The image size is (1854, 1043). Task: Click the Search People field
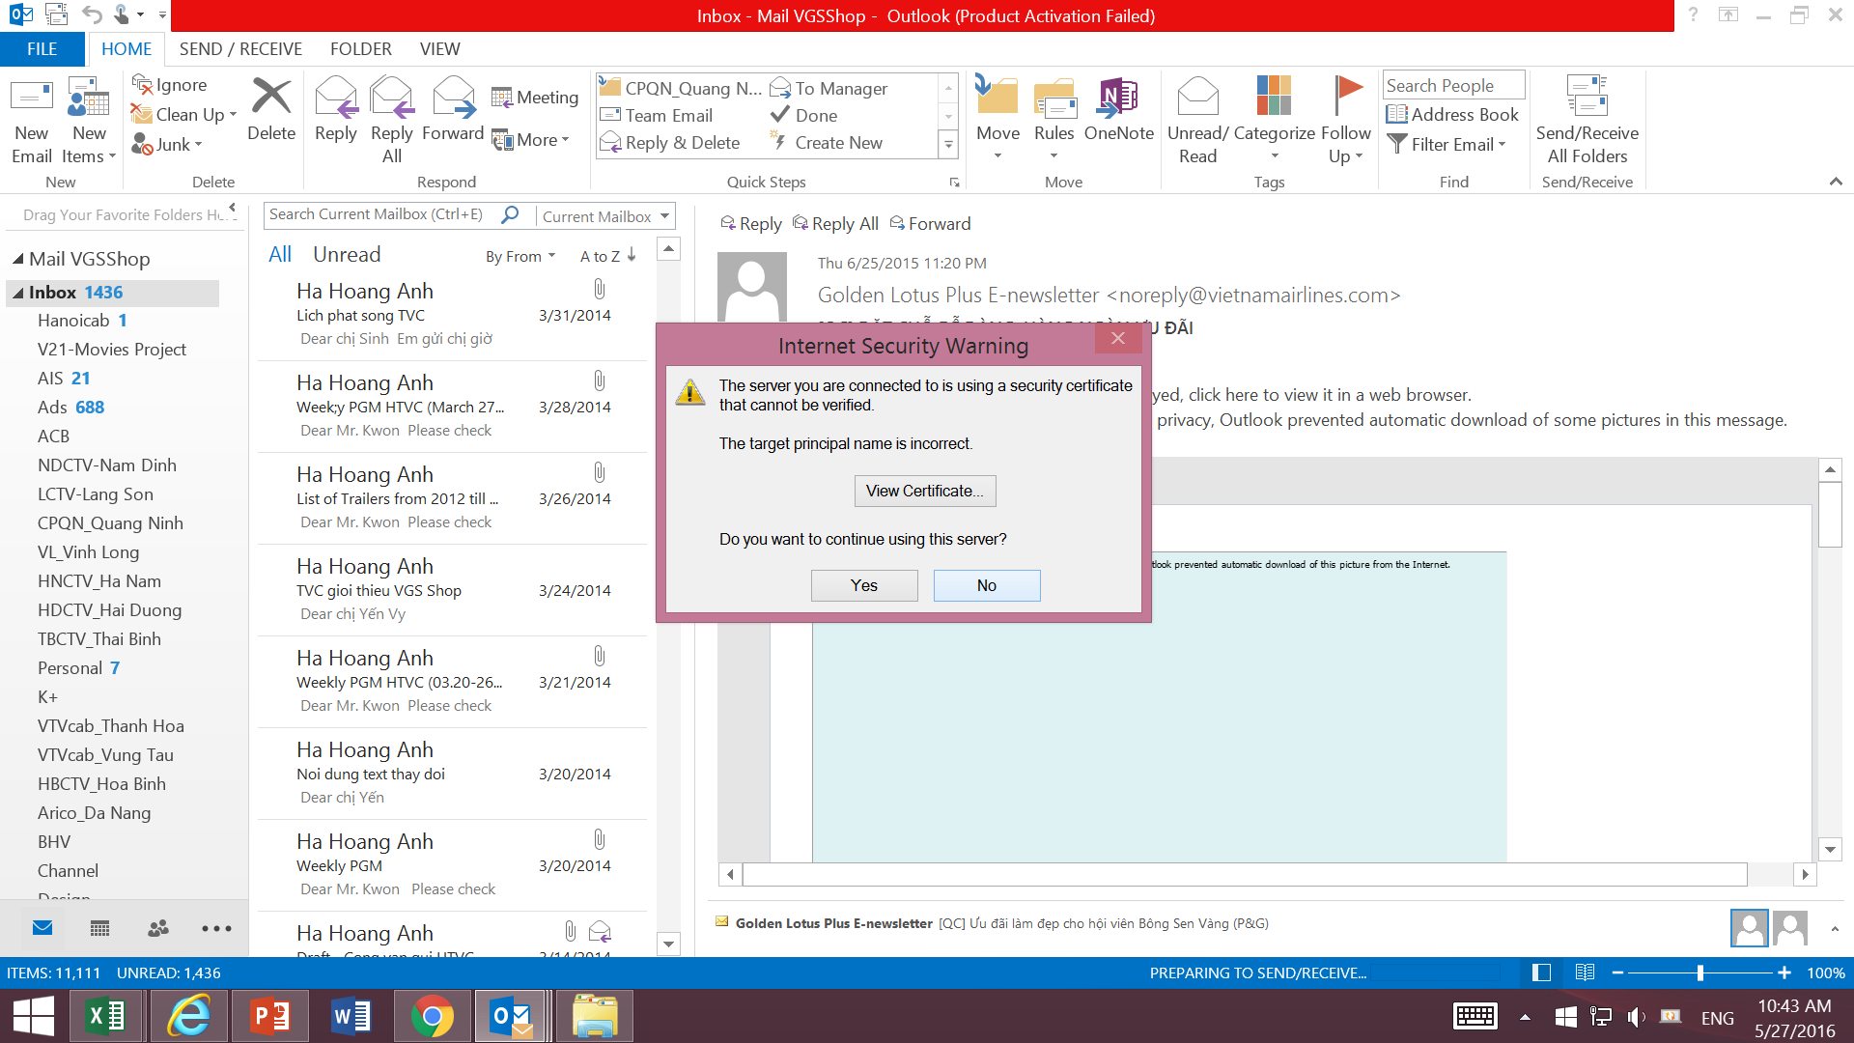click(1453, 85)
